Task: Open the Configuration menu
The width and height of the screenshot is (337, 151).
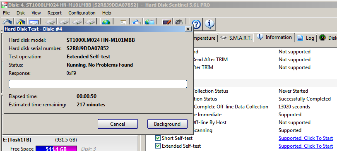Action: click(x=82, y=13)
